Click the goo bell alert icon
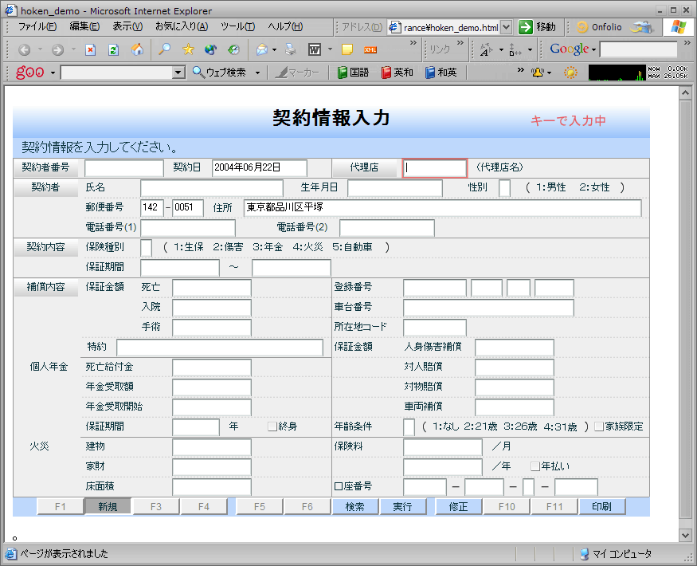697x566 pixels. click(538, 72)
